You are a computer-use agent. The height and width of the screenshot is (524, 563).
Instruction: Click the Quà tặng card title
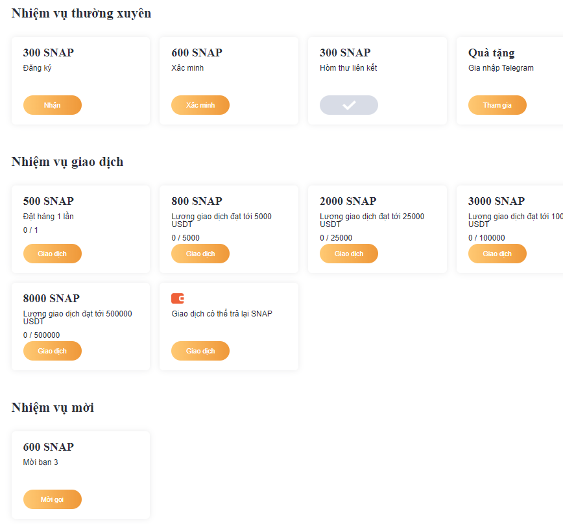coord(491,53)
